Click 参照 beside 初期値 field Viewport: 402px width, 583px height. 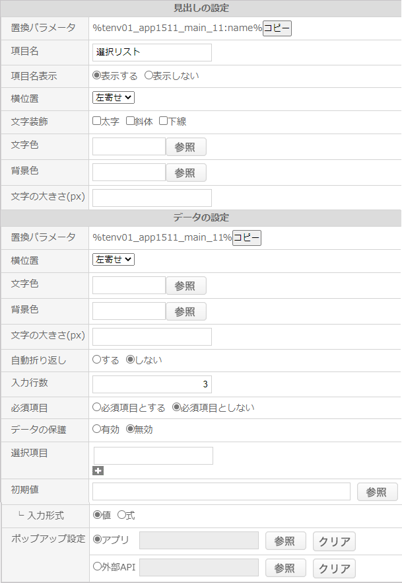377,492
